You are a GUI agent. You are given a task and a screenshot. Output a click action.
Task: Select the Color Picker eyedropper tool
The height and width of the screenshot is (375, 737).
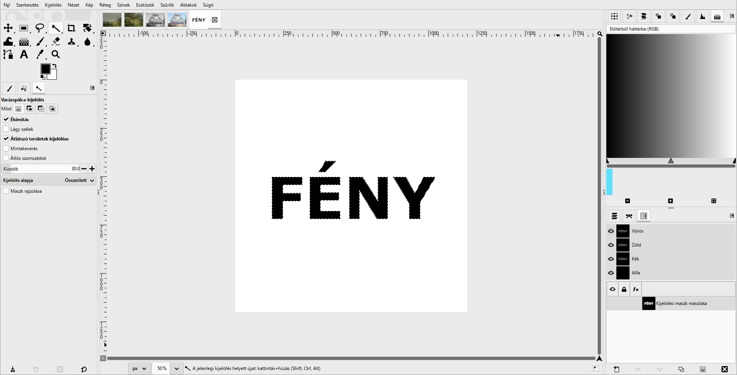pyautogui.click(x=40, y=54)
